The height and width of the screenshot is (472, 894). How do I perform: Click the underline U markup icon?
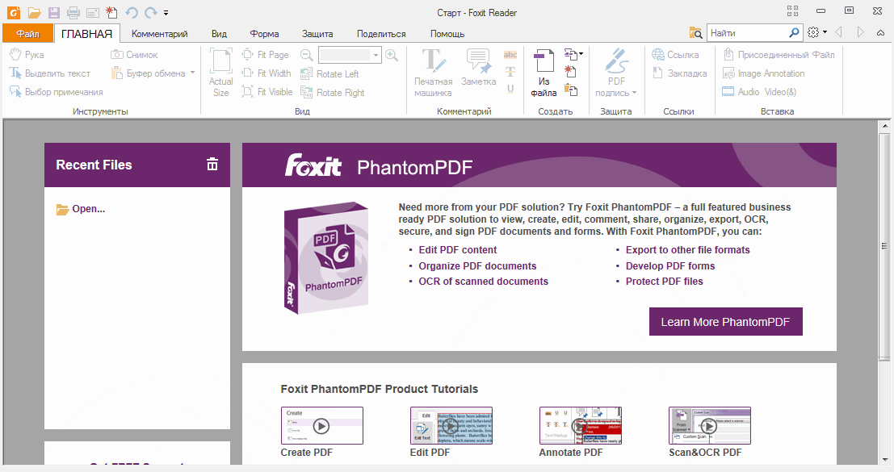click(x=510, y=89)
